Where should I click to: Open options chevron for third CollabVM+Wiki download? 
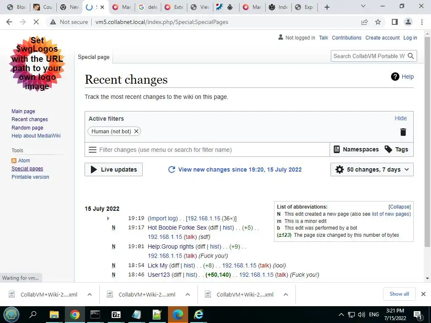pos(286,294)
